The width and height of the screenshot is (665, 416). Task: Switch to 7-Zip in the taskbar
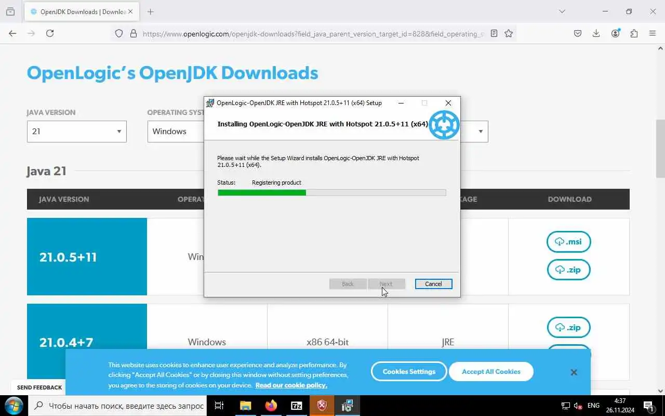click(296, 406)
